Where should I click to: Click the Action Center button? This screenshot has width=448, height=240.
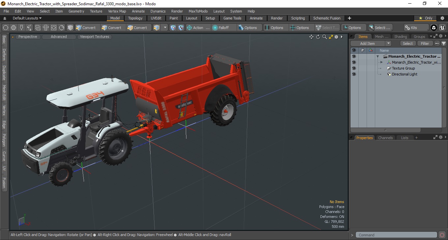point(198,28)
